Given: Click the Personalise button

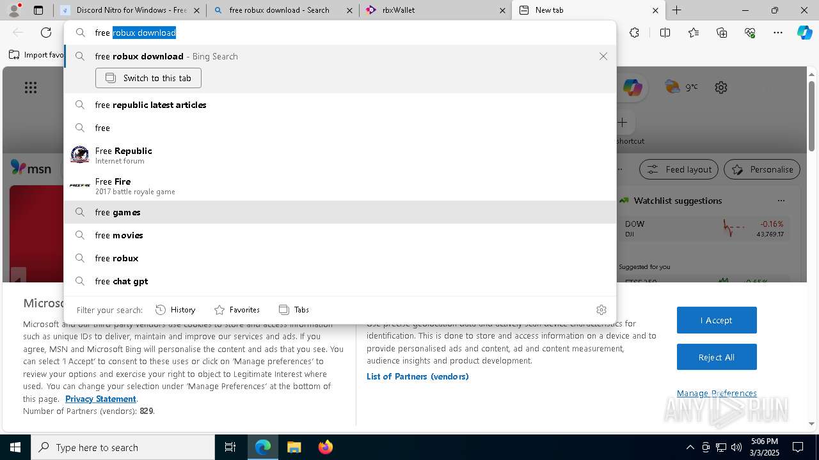Looking at the screenshot, I should click(x=762, y=169).
